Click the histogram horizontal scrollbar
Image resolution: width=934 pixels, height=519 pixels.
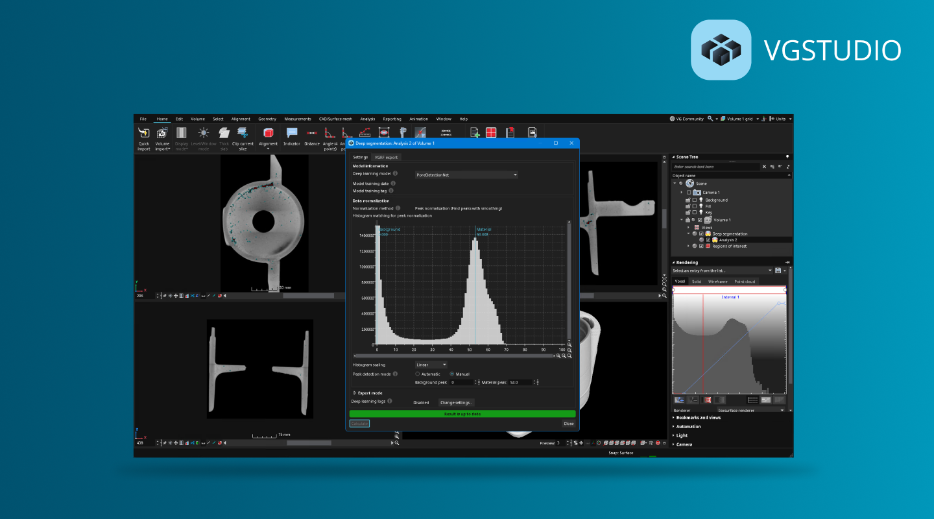click(x=454, y=356)
